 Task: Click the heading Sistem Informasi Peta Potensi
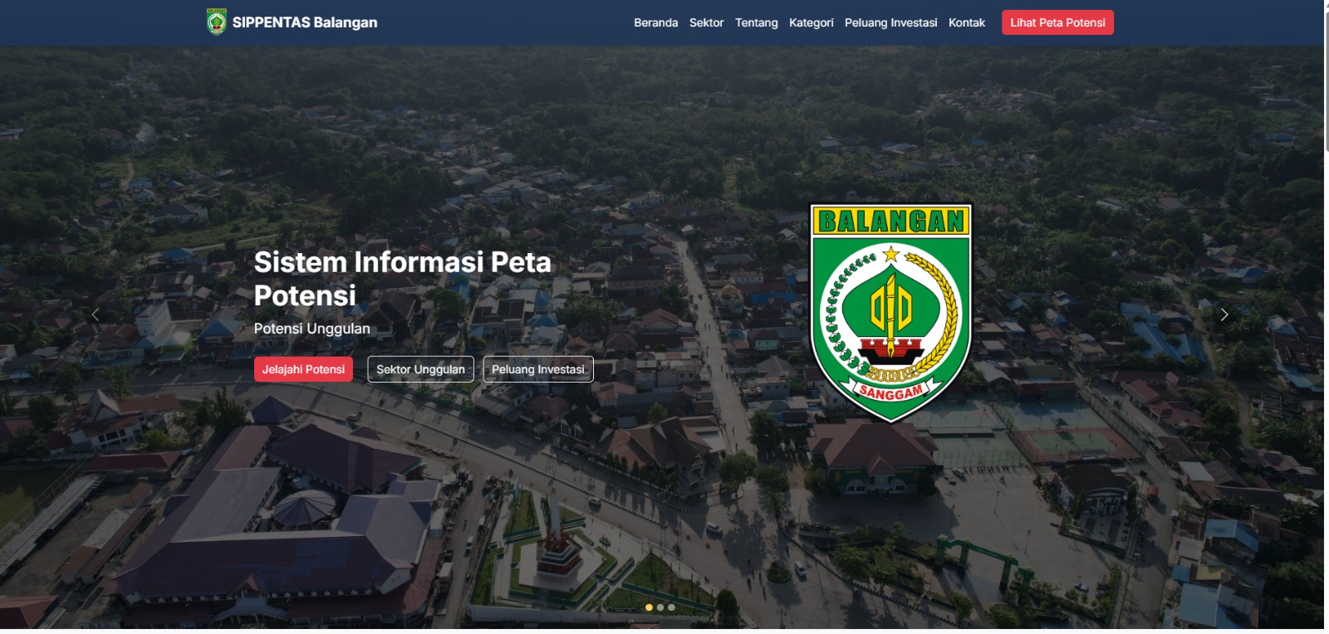coord(403,279)
